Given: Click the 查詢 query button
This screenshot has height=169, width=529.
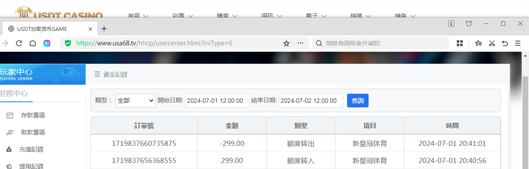Looking at the screenshot, I should tap(358, 101).
